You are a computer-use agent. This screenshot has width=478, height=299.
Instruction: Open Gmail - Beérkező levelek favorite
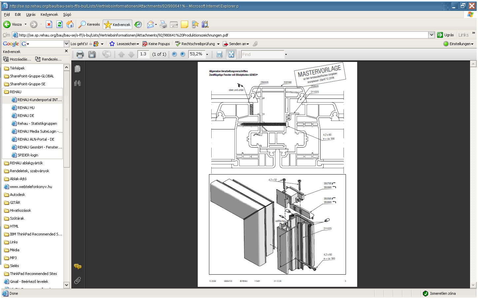coord(26,282)
